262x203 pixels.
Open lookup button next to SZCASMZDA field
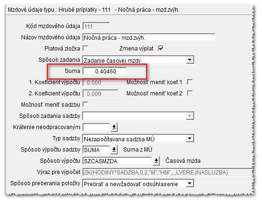coord(156,161)
